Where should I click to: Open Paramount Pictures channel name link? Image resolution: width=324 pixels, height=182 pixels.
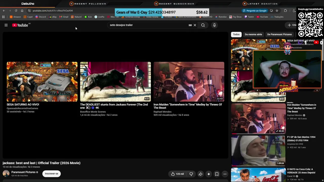pyautogui.click(x=23, y=172)
